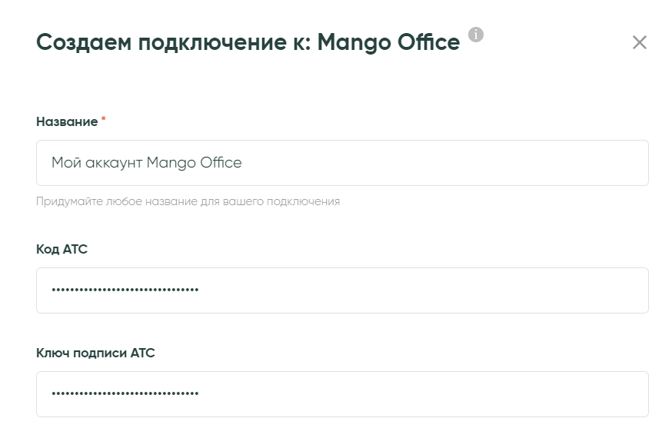The width and height of the screenshot is (672, 438).
Task: Select the Ключ подписи АТС field
Action: coord(342,394)
